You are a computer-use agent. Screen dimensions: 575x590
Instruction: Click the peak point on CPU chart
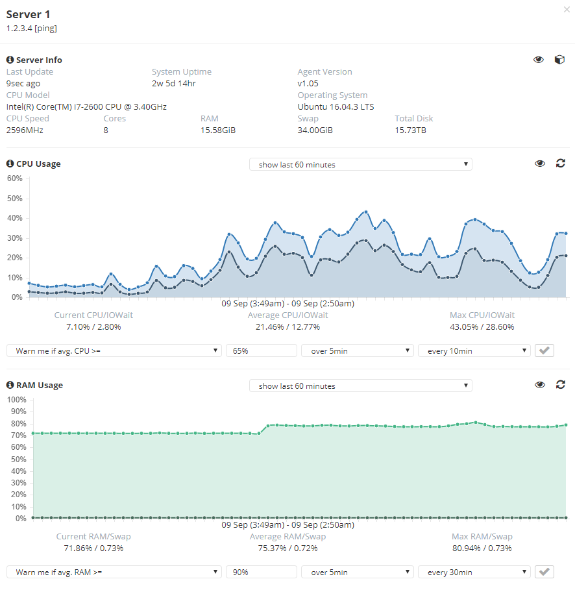coord(366,212)
